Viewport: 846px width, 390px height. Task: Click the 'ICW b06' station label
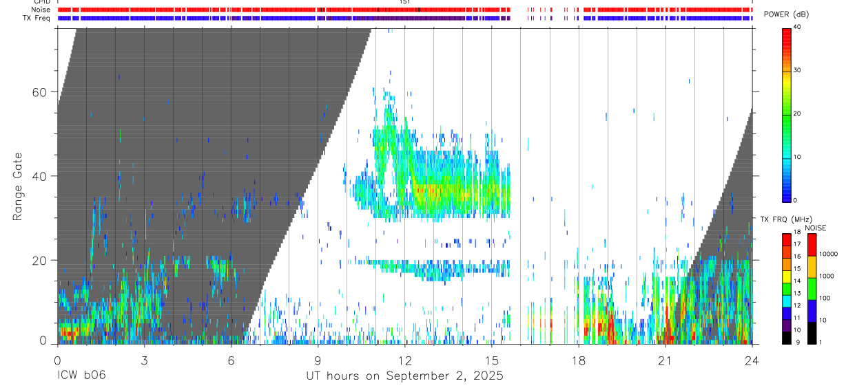click(x=81, y=376)
